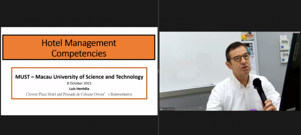This screenshot has height=135, width=301.
Task: Select the speaker's webcam video tile
Action: click(x=230, y=71)
